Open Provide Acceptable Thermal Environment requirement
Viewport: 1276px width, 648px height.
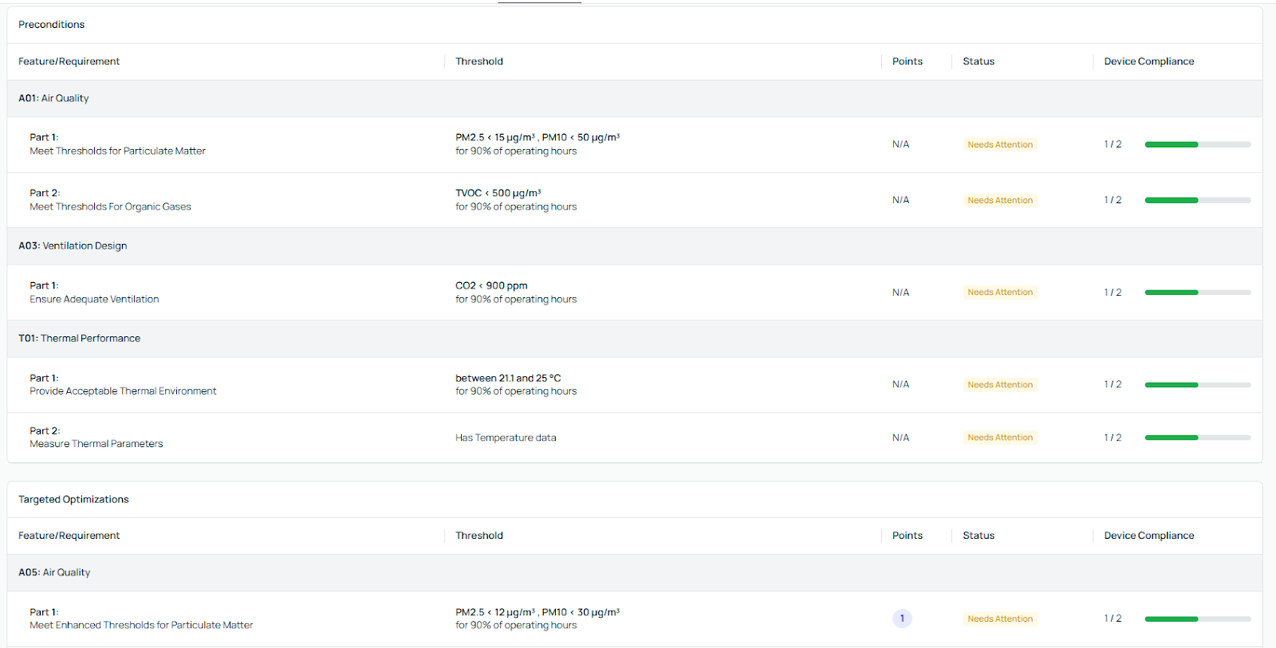(123, 391)
